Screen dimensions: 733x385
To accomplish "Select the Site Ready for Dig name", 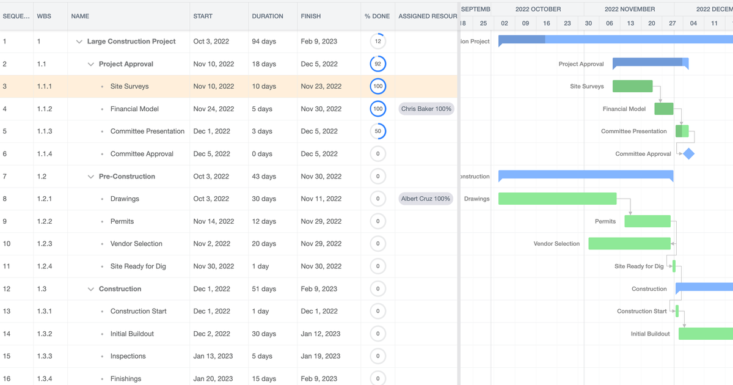I will [138, 266].
